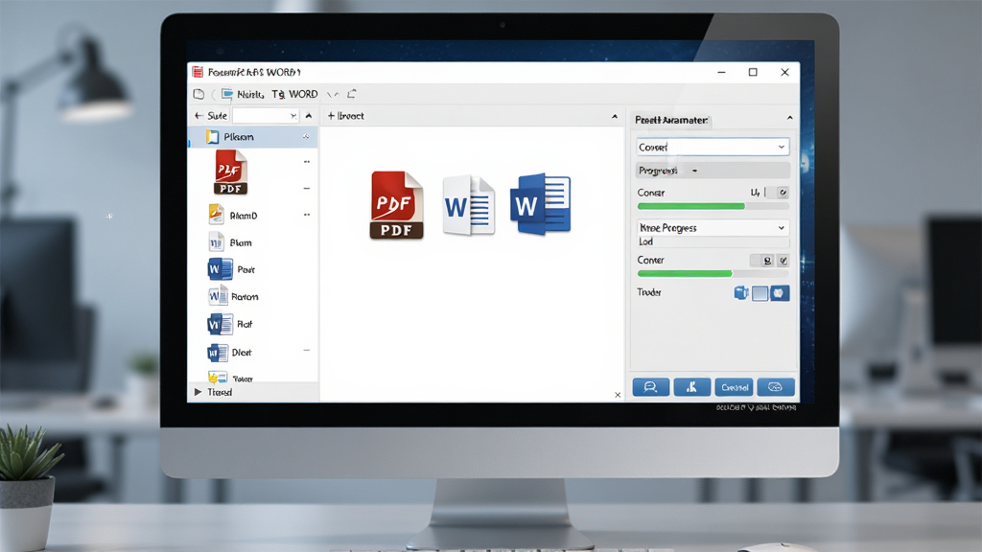Image resolution: width=982 pixels, height=552 pixels.
Task: Click the blue camera icon in 'Trader' row
Action: [741, 293]
